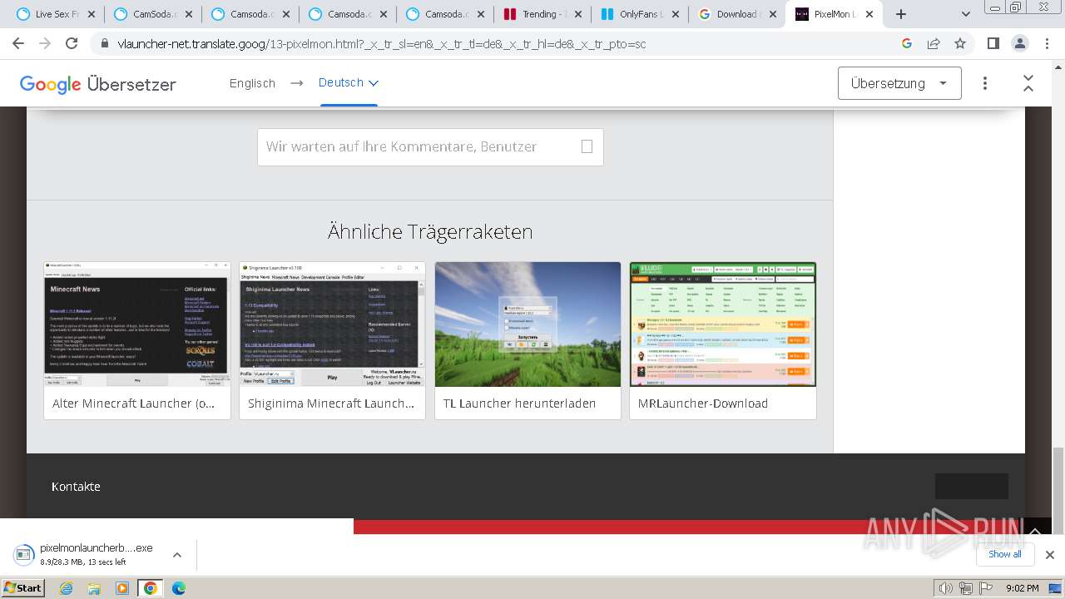
Task: Close the OnlyFans tab
Action: [x=676, y=14]
